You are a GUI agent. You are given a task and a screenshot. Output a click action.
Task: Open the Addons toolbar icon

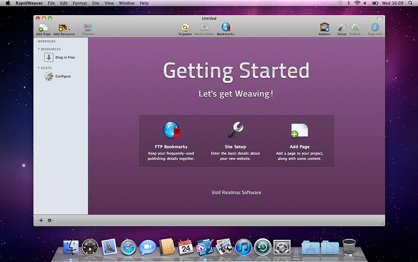click(324, 27)
